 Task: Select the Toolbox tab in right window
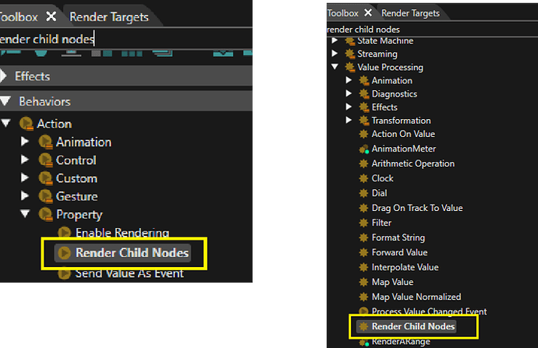pyautogui.click(x=343, y=13)
